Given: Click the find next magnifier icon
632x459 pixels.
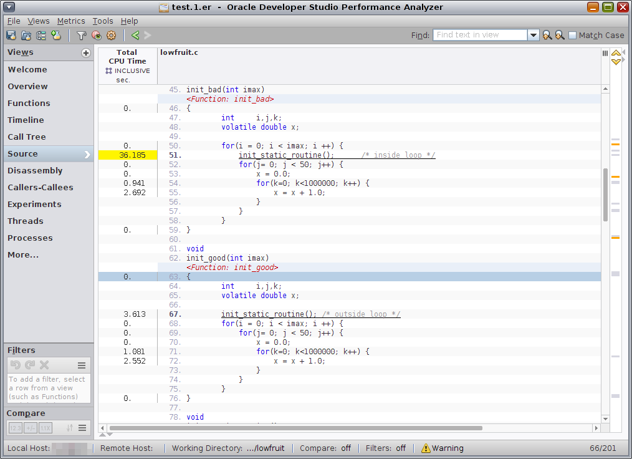Looking at the screenshot, I should pyautogui.click(x=560, y=36).
